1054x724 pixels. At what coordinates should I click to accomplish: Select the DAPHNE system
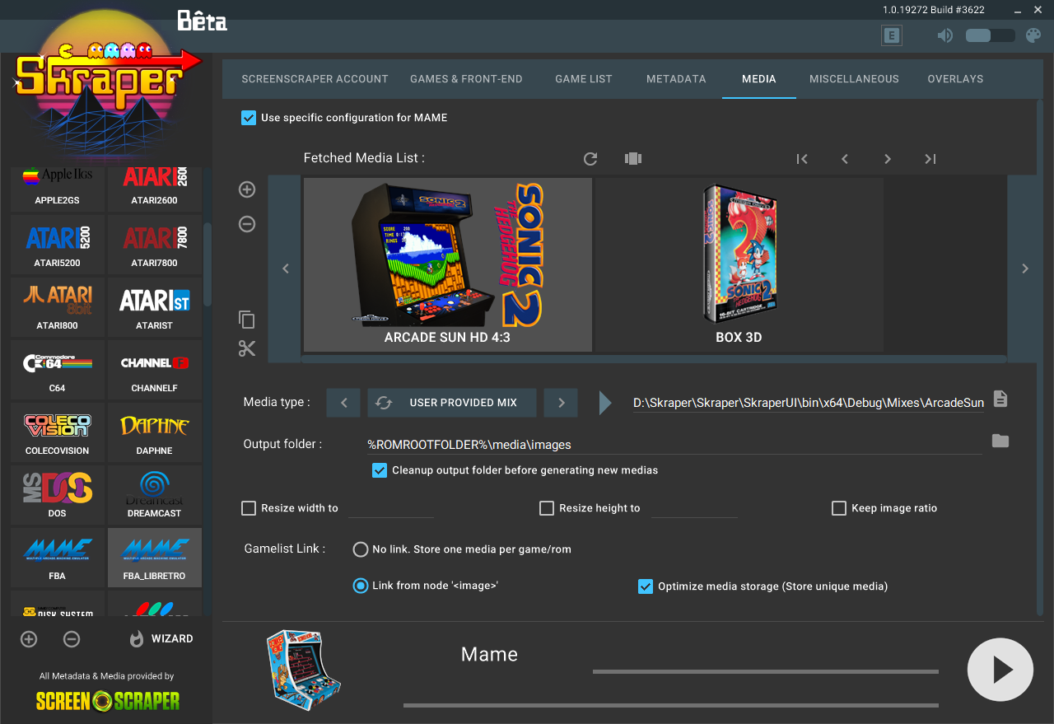pos(155,432)
